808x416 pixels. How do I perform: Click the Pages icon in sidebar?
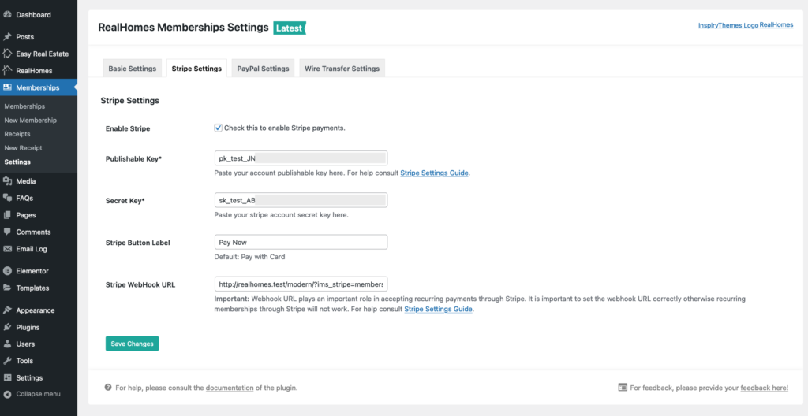click(x=7, y=214)
